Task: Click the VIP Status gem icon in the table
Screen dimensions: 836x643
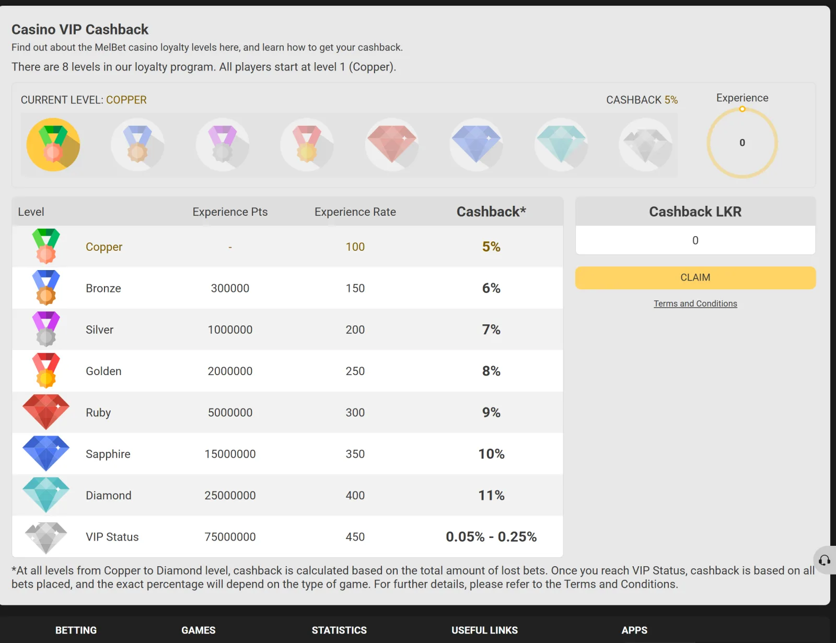Action: [46, 537]
